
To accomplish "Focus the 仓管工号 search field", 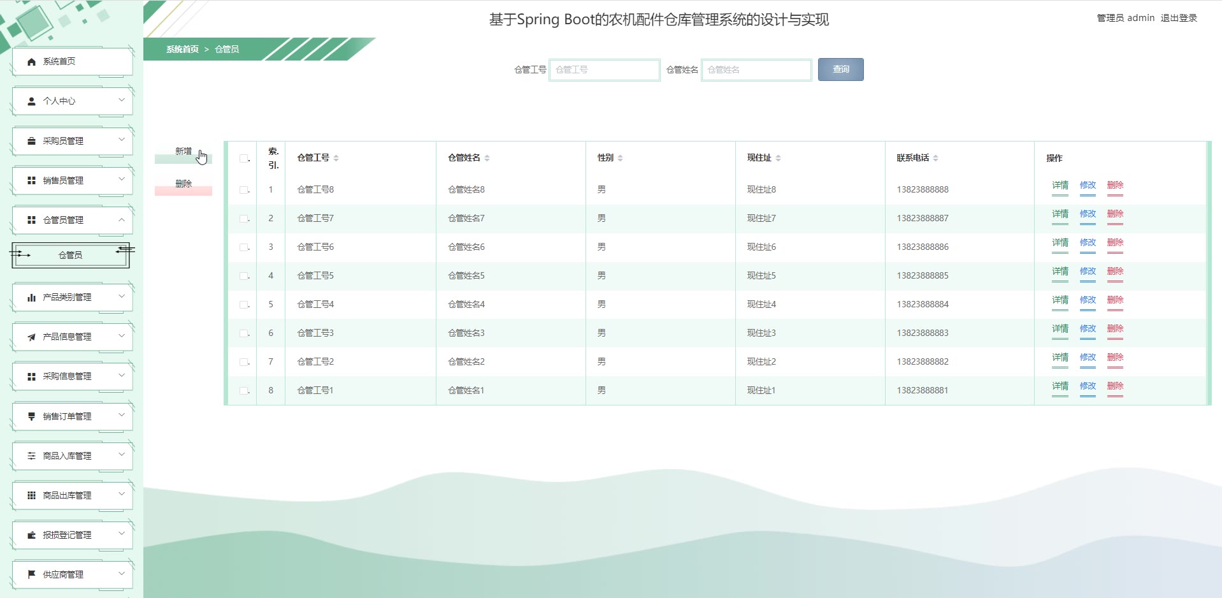I will [x=605, y=69].
